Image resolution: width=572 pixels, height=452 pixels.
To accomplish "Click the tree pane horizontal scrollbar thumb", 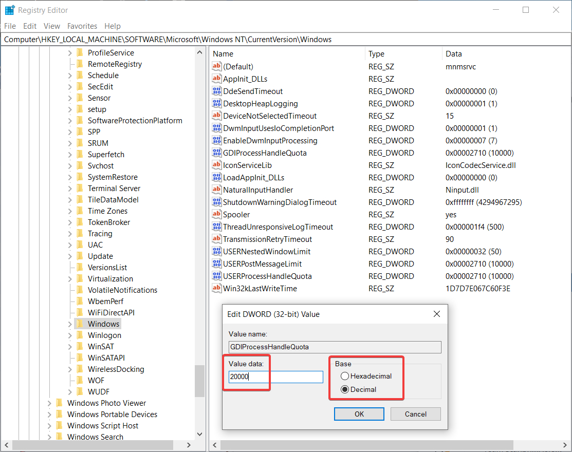I will pyautogui.click(x=93, y=445).
